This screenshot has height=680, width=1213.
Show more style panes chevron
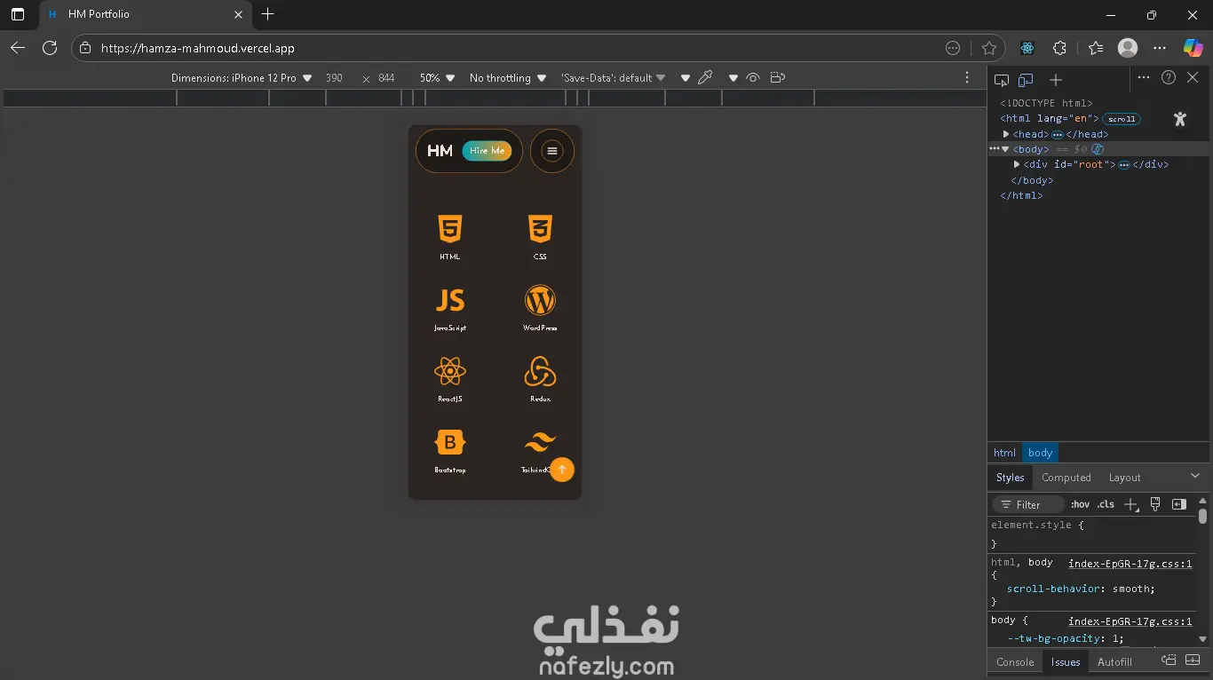click(x=1194, y=477)
